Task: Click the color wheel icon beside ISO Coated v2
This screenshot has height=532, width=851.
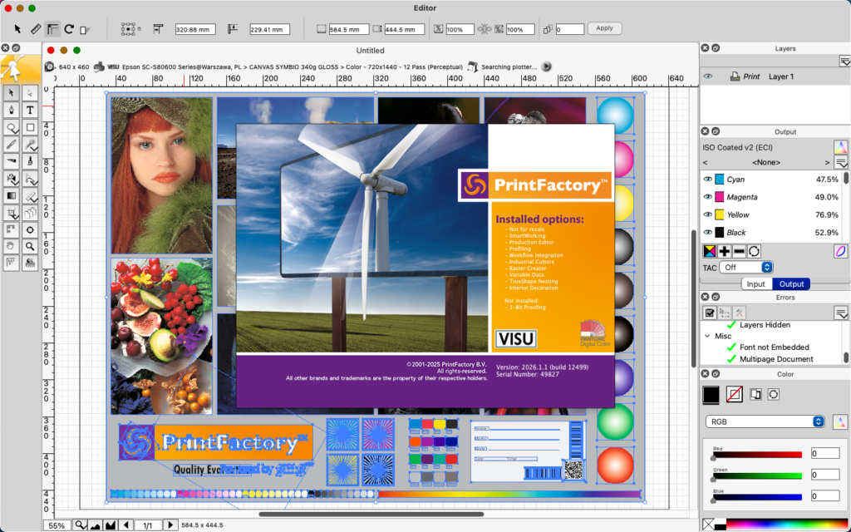Action: coord(840,147)
